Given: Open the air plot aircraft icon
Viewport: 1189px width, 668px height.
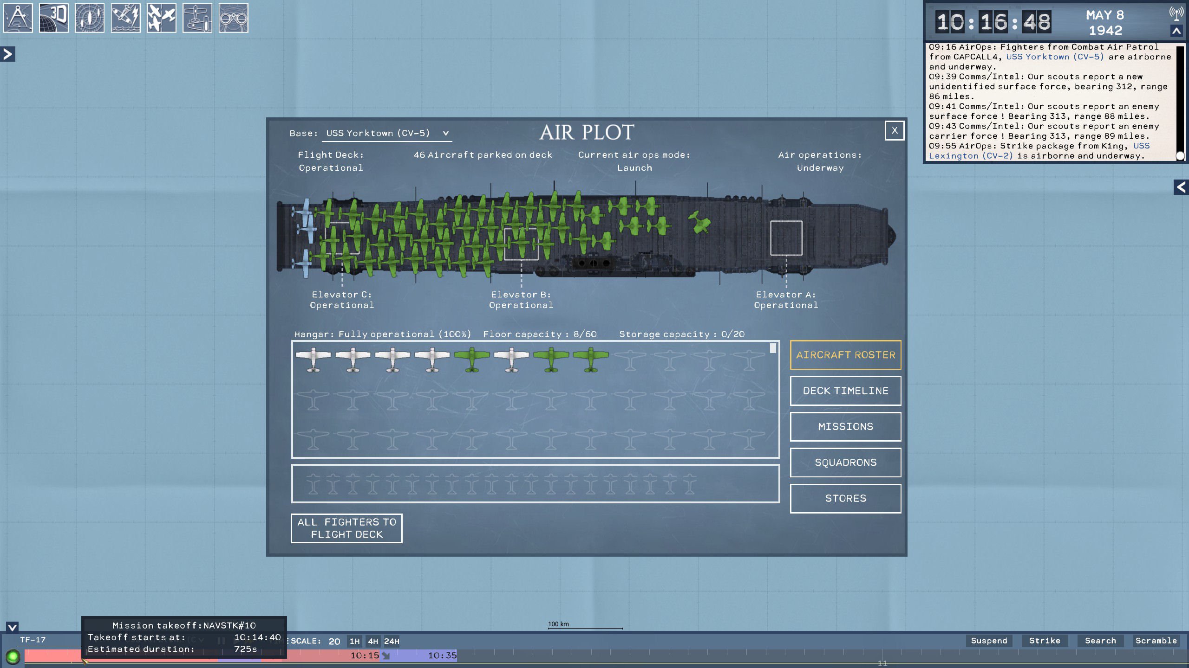Looking at the screenshot, I should (197, 18).
